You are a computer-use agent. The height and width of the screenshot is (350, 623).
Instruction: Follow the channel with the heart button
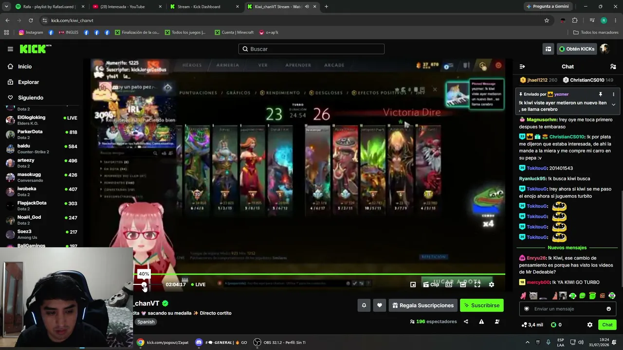pyautogui.click(x=380, y=305)
